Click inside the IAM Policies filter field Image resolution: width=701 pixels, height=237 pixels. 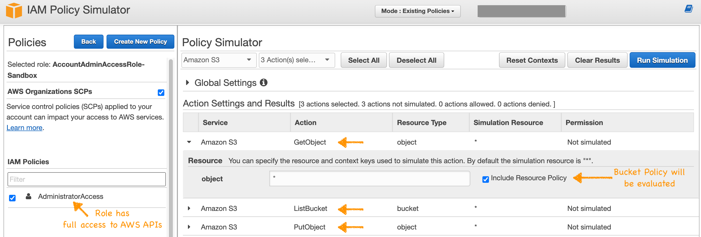coord(86,179)
